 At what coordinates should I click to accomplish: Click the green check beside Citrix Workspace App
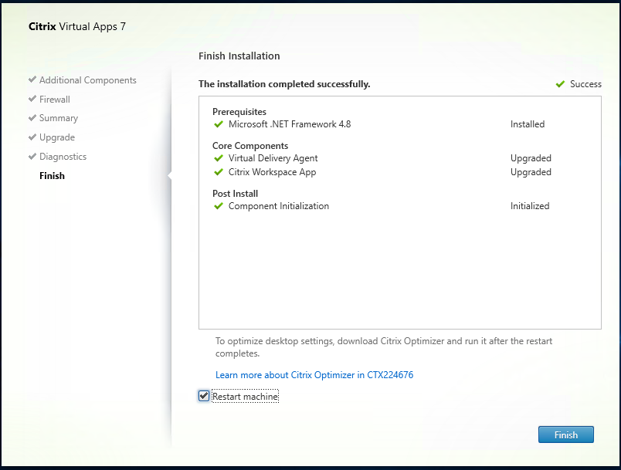point(219,172)
